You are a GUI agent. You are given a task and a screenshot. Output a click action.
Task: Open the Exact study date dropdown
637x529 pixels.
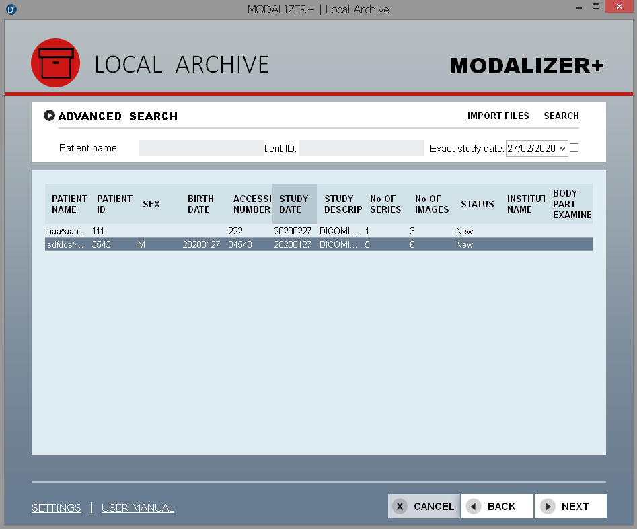pos(562,149)
